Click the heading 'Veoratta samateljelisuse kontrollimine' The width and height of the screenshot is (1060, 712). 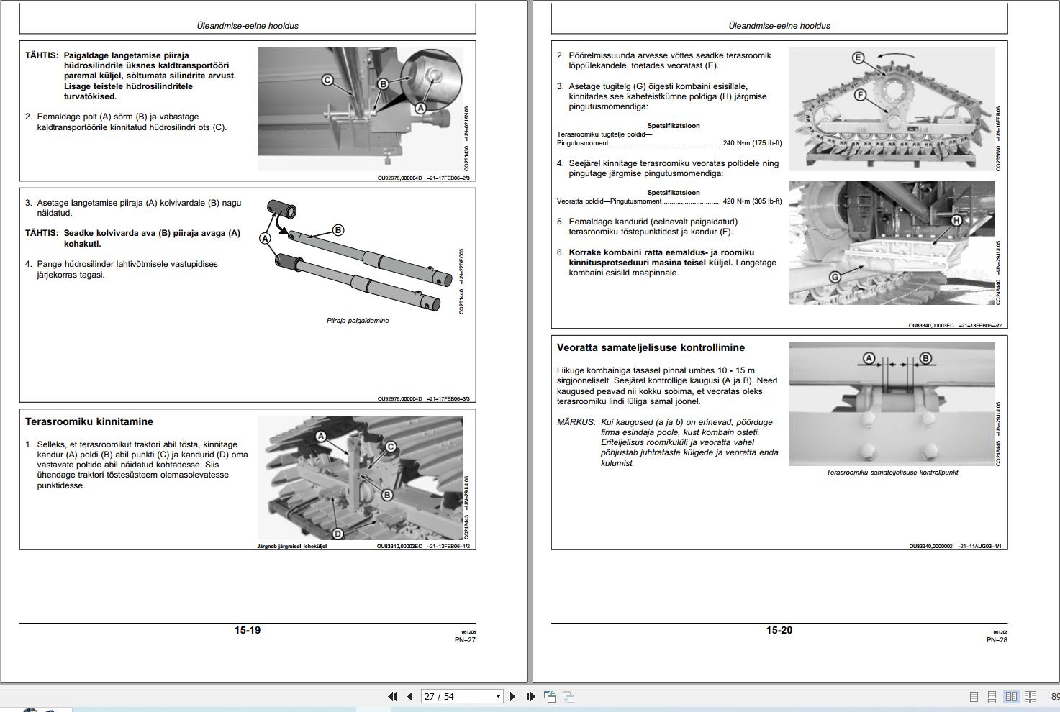(x=651, y=347)
